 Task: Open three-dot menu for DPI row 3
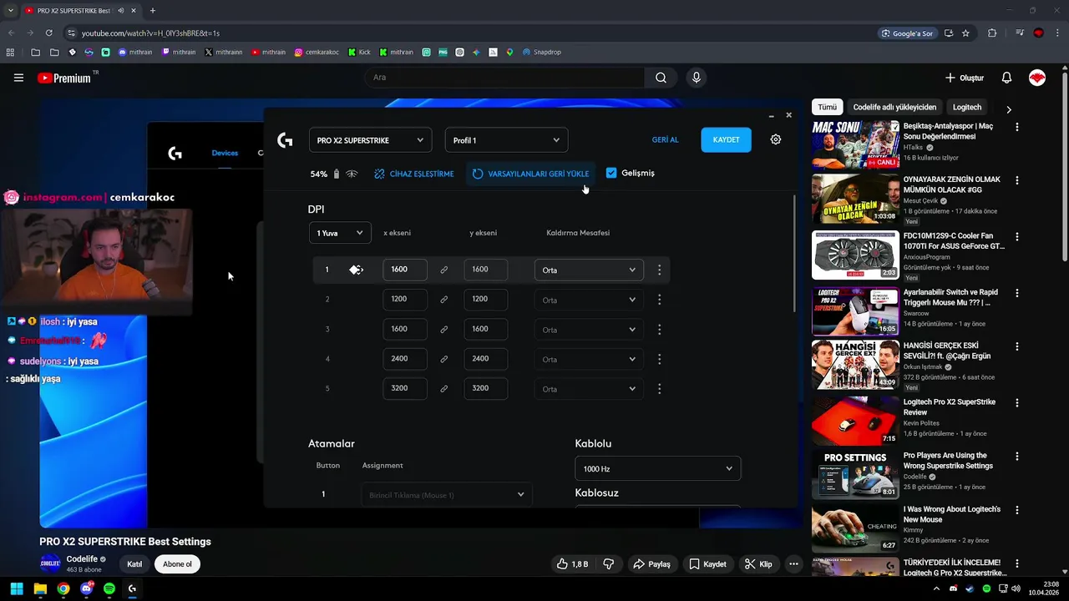660,330
